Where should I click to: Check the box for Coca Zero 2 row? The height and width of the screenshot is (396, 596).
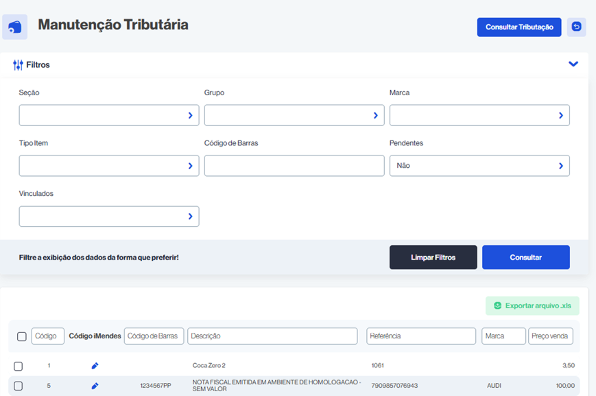pyautogui.click(x=19, y=366)
